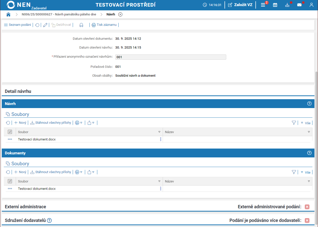Expand export dropdown in Dokumenty files toolbar
The height and width of the screenshot is (227, 318).
(x=91, y=172)
